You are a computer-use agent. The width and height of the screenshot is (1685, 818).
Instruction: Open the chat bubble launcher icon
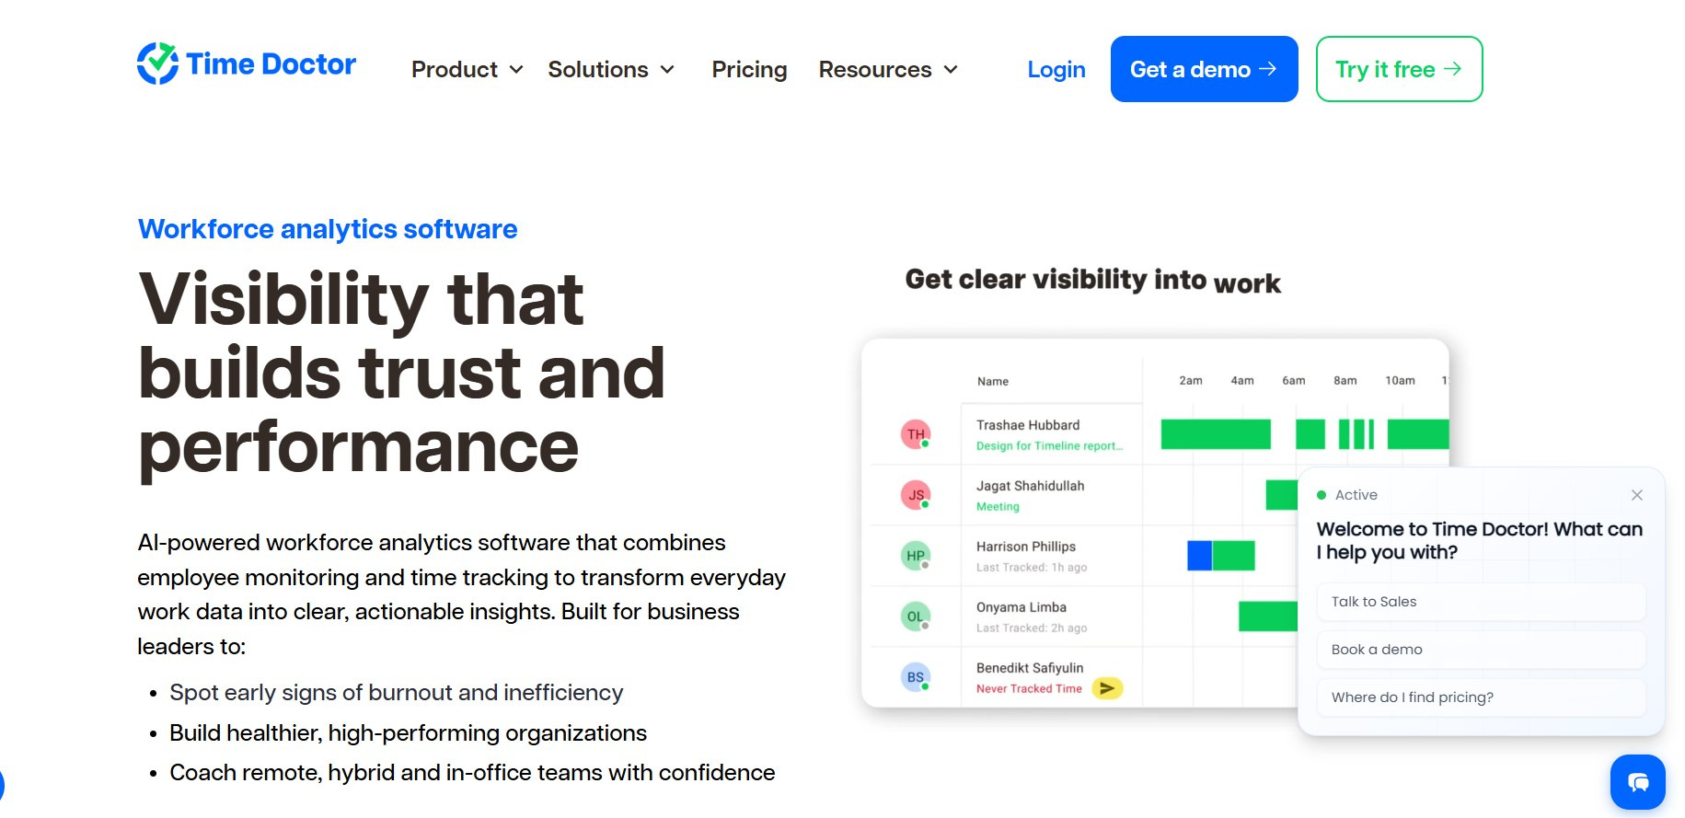coord(1637,782)
